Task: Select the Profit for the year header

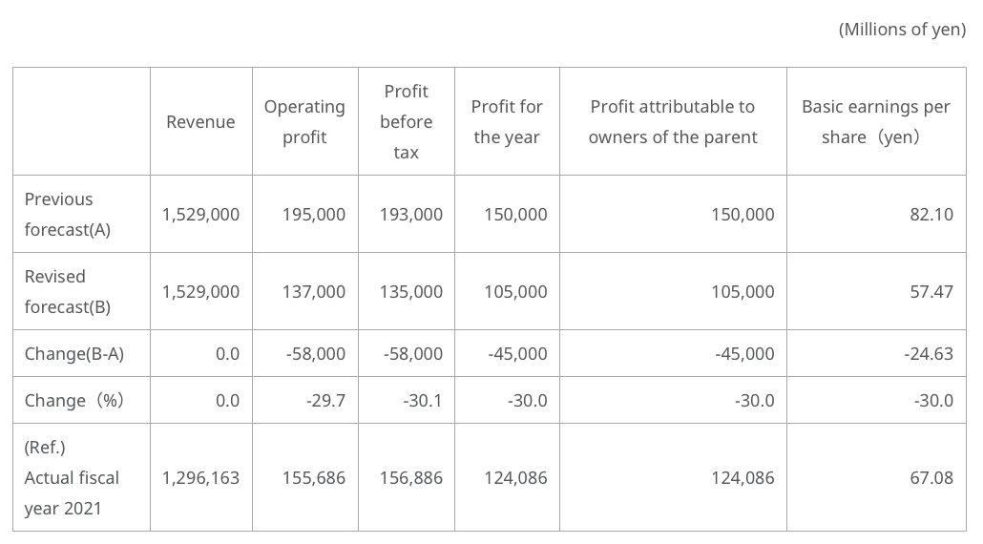Action: [507, 121]
